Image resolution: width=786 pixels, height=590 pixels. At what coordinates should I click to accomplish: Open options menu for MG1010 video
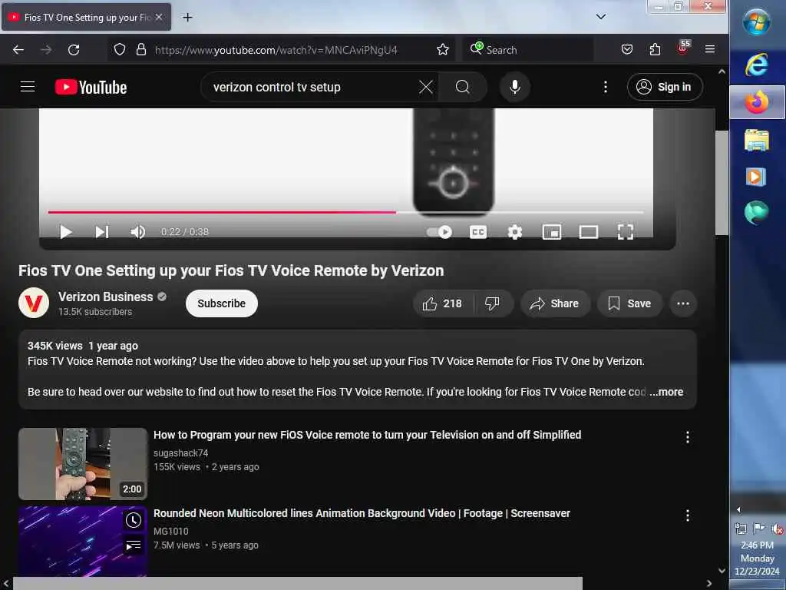pyautogui.click(x=687, y=515)
